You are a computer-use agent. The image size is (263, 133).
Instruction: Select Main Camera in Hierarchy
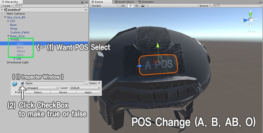click(x=16, y=14)
